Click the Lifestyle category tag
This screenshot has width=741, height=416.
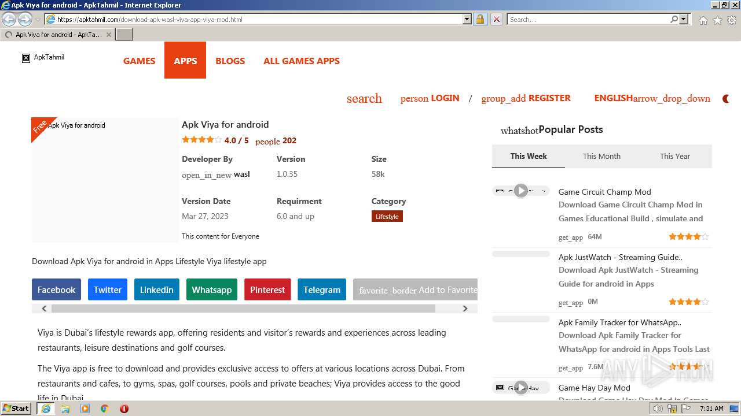[387, 217]
